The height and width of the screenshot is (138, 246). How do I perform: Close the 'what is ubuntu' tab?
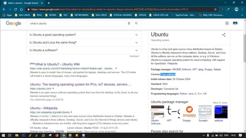pos(42,3)
